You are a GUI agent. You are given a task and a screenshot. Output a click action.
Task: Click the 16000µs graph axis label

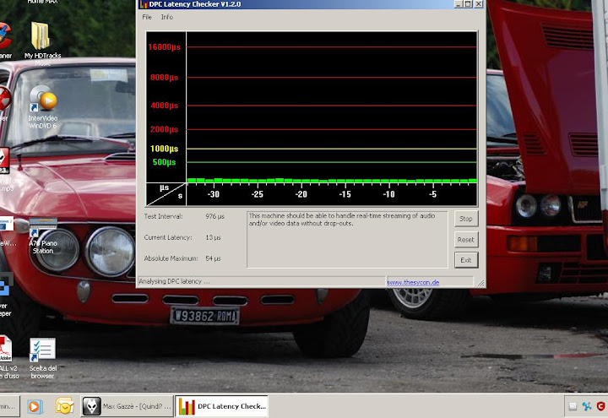tap(165, 47)
